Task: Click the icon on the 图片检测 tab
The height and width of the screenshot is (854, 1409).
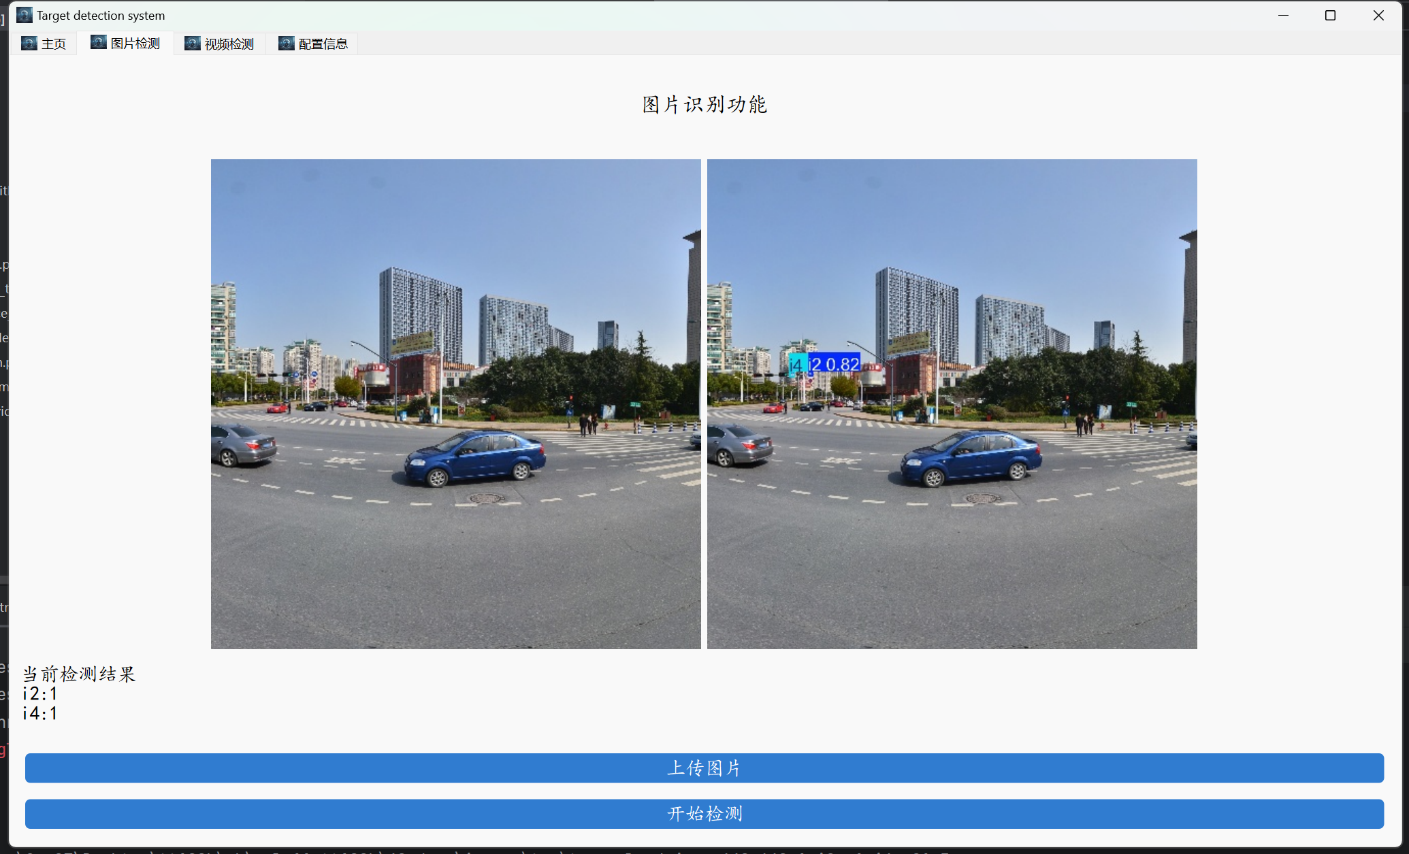Action: 99,43
